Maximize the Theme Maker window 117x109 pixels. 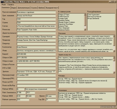112,2
